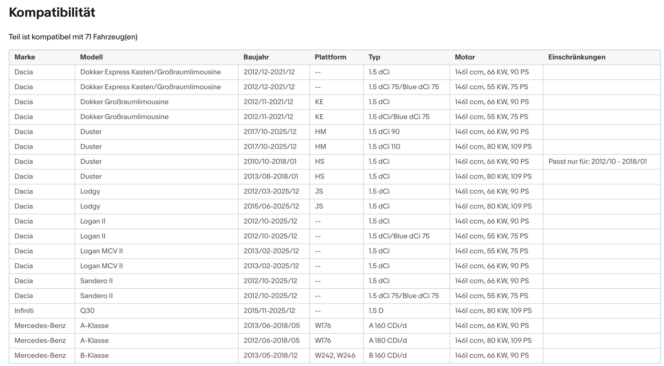Click the Sandero II 1.5 dCi 75/Blue dCi 75 cell
664x366 pixels.
(404, 296)
